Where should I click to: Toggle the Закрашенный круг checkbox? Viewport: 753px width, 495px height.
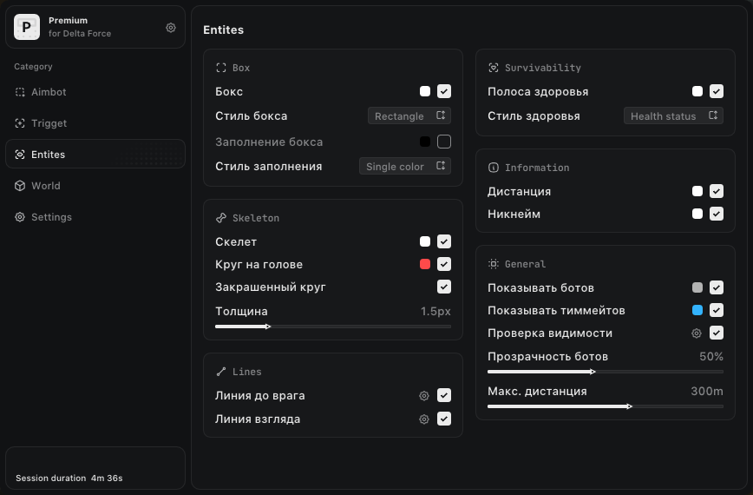pos(444,287)
